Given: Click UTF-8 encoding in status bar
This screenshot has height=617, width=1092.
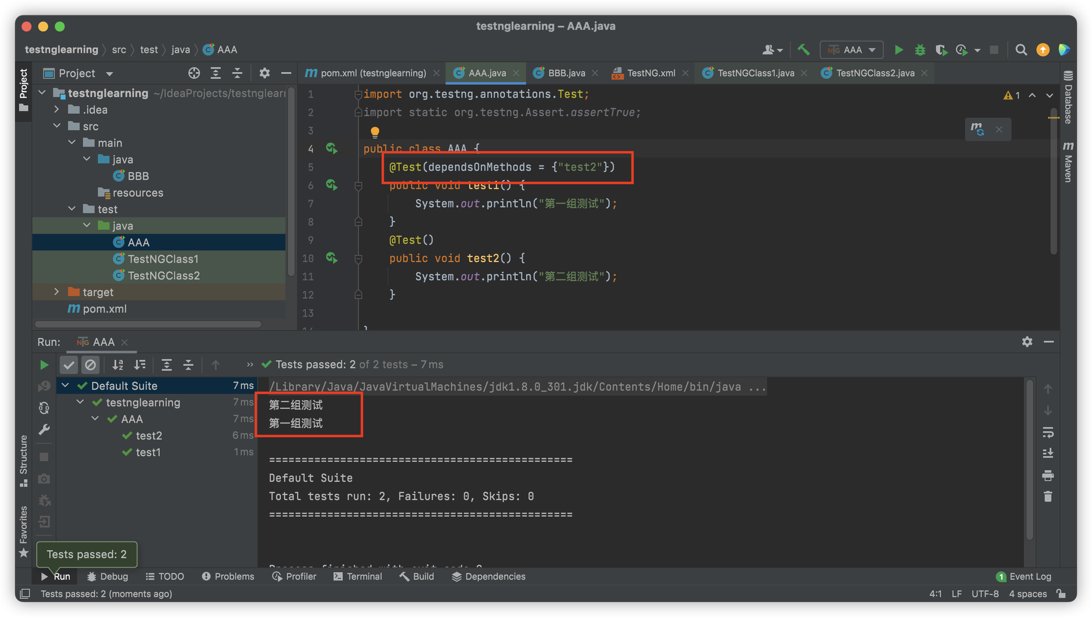Looking at the screenshot, I should click(x=985, y=594).
